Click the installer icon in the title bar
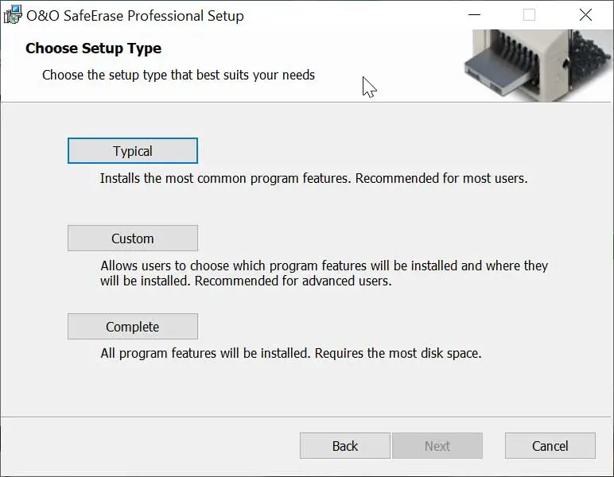 (x=13, y=15)
